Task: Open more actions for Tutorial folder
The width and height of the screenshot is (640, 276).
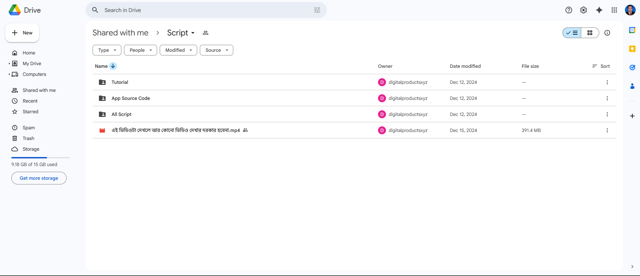Action: (x=607, y=82)
